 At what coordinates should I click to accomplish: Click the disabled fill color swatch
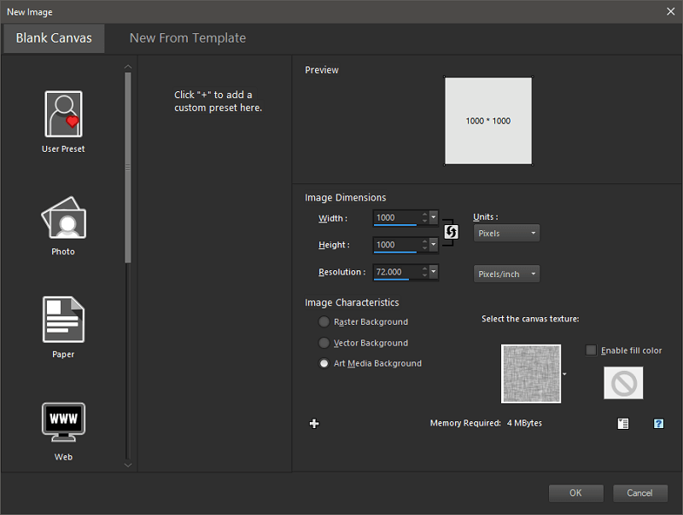click(x=623, y=383)
